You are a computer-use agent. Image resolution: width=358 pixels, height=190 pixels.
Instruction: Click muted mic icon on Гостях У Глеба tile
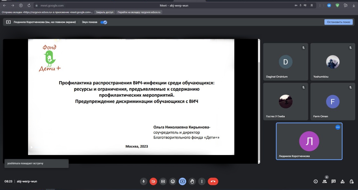pyautogui.click(x=303, y=88)
